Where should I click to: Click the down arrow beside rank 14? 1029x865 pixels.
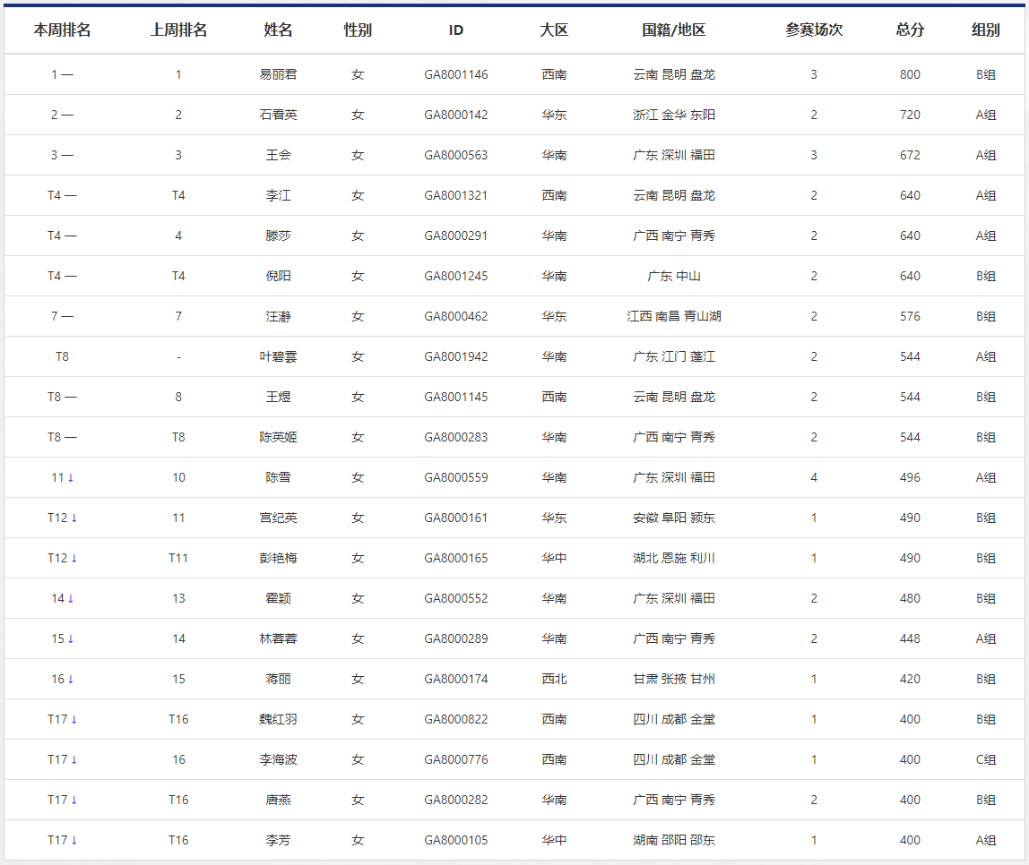(x=71, y=599)
